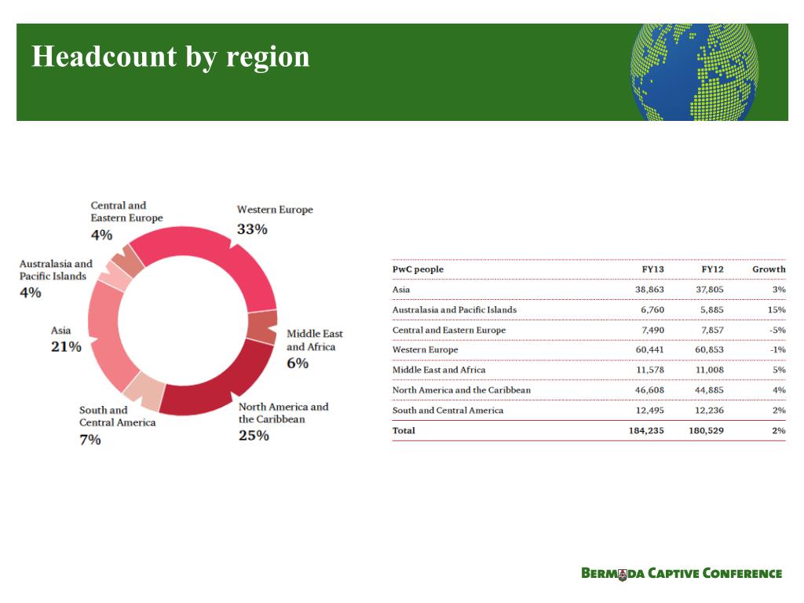Image resolution: width=804 pixels, height=603 pixels.
Task: Click the '33%' chart value
Action: coord(252,229)
